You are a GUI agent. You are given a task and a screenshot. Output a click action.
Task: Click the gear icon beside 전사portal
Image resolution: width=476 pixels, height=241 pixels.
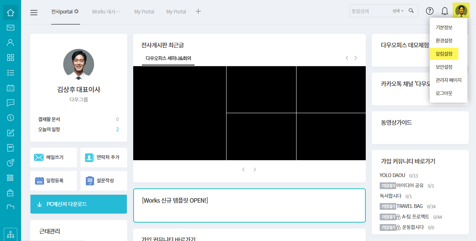click(76, 11)
